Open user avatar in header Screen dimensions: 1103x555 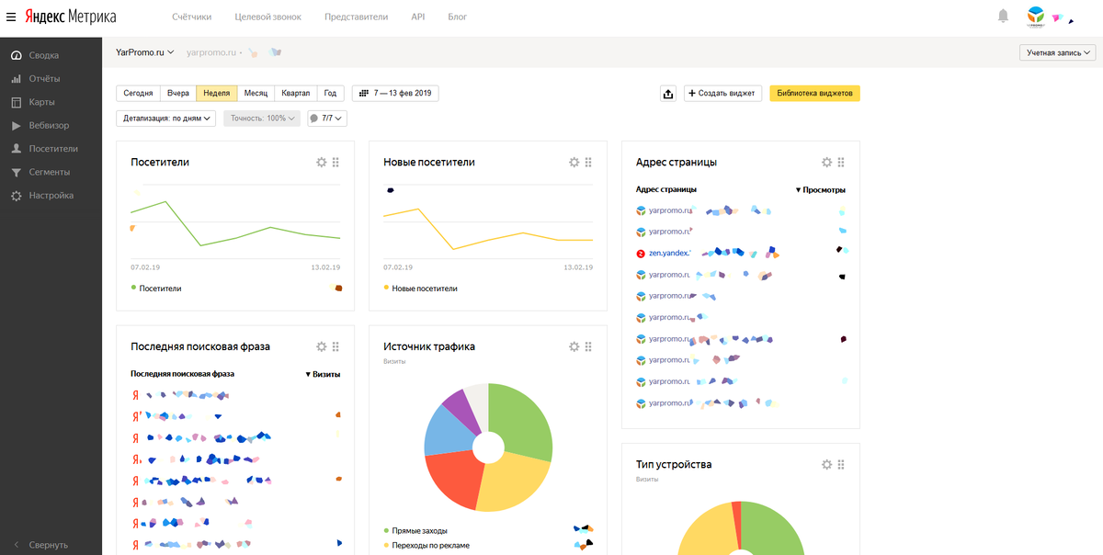pyautogui.click(x=1036, y=16)
